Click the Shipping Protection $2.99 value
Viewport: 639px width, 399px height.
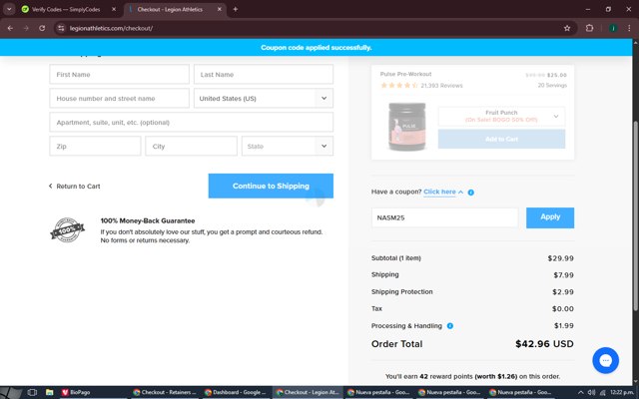(x=563, y=292)
